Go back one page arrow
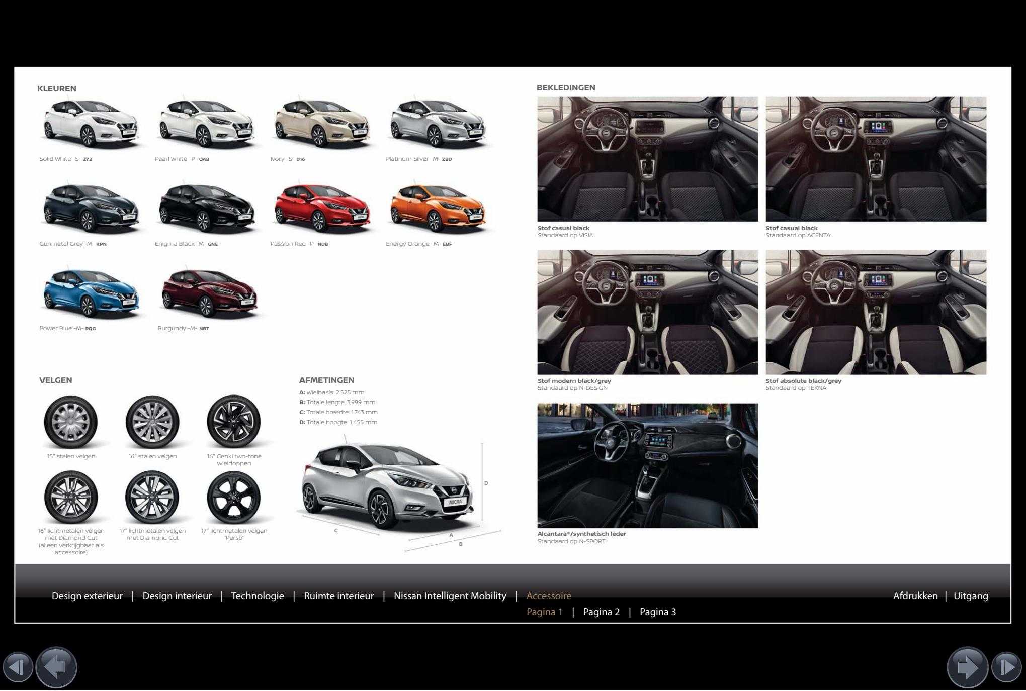1026x691 pixels. click(56, 667)
